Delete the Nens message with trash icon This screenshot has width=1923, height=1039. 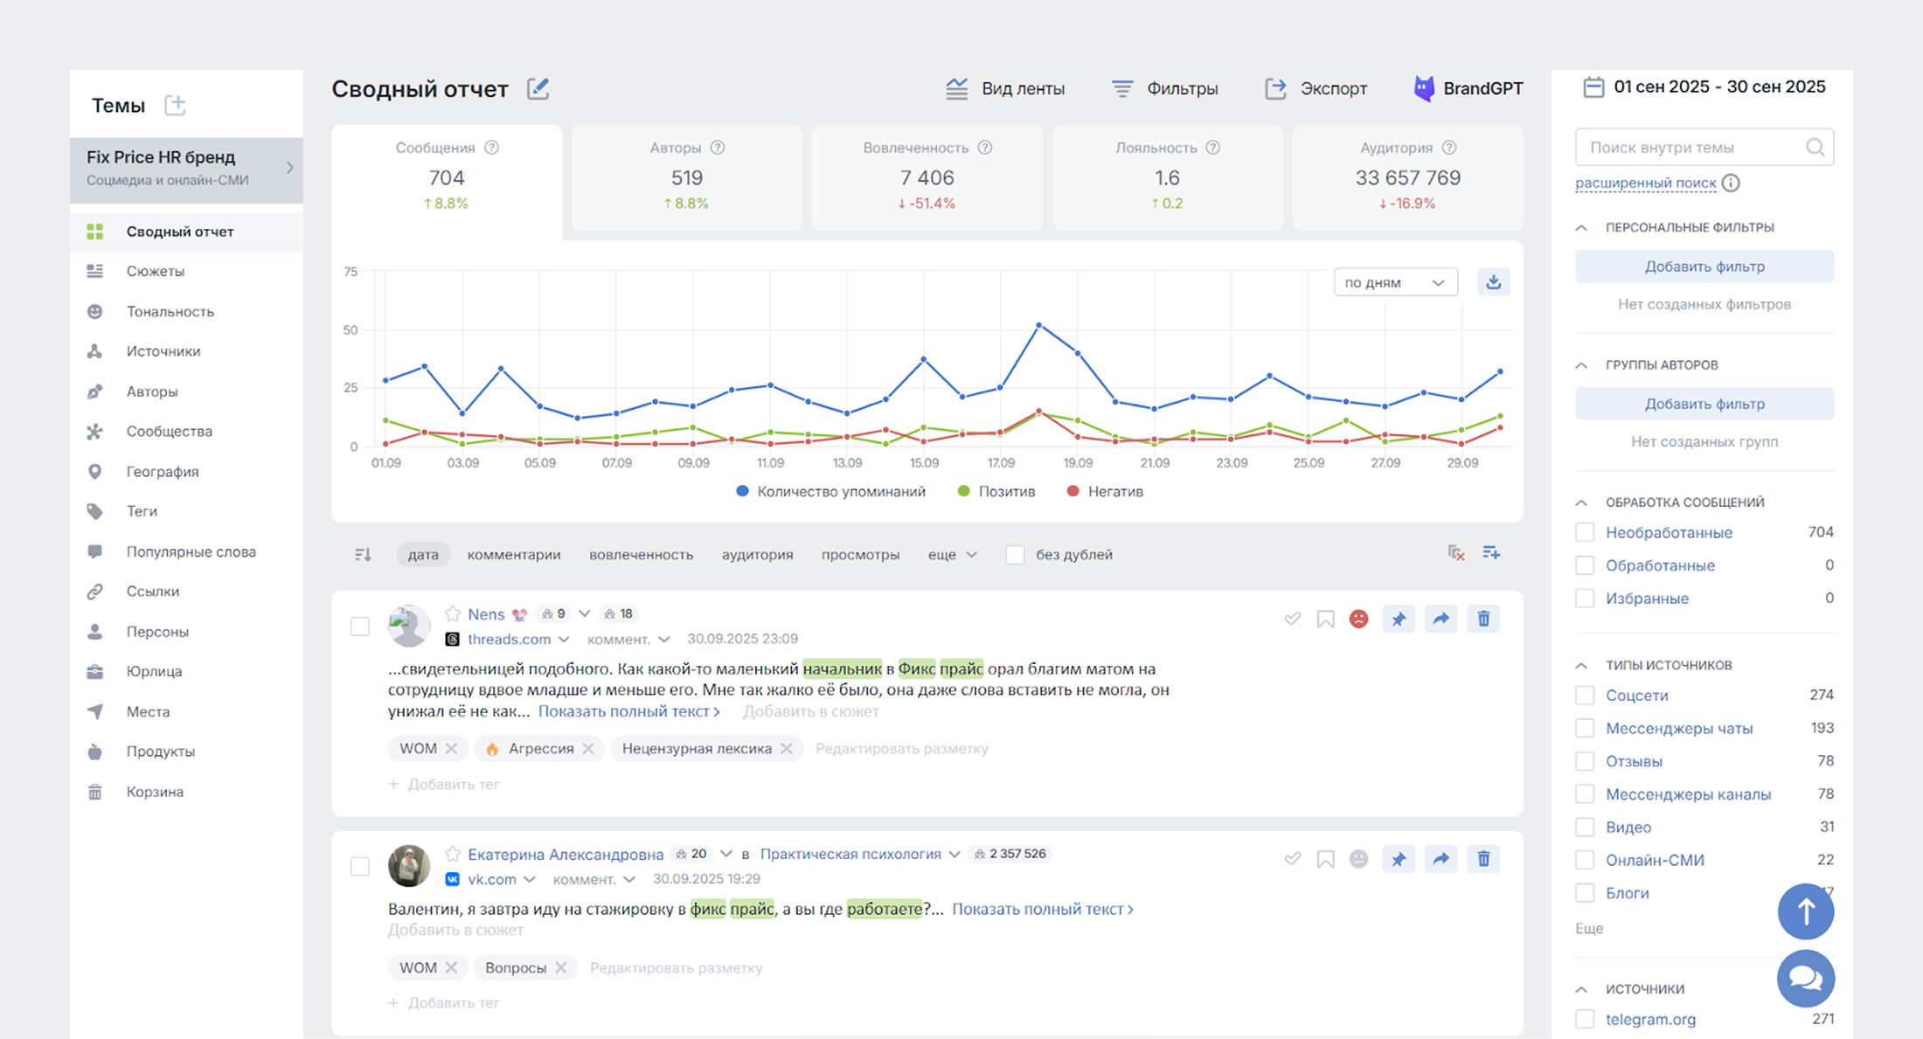(x=1483, y=619)
